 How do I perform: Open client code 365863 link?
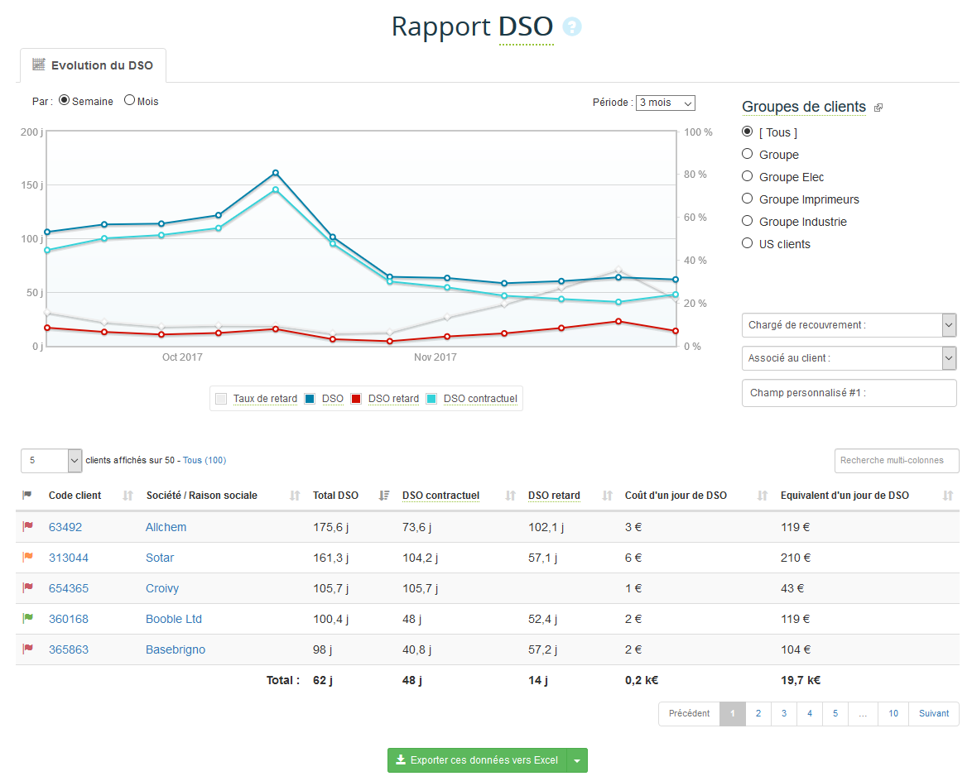[x=69, y=649]
